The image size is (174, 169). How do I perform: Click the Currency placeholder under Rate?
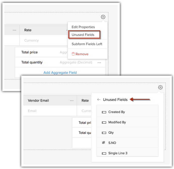pos(31,41)
